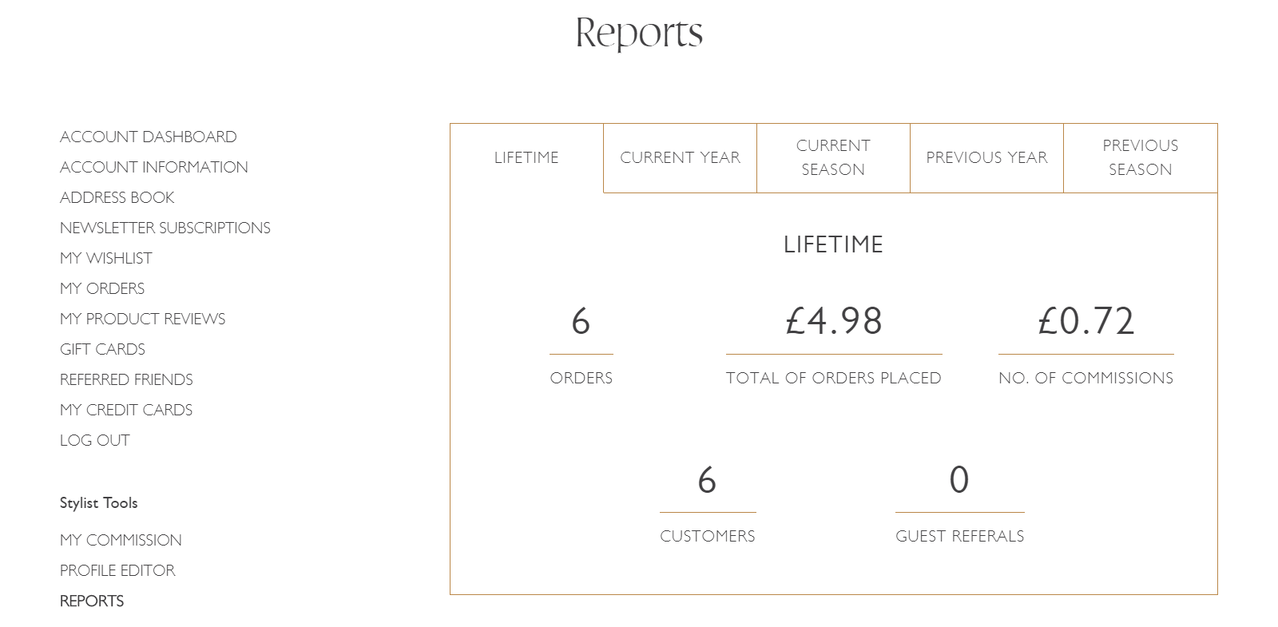Open the Current Year tab
The image size is (1278, 627).
click(680, 157)
